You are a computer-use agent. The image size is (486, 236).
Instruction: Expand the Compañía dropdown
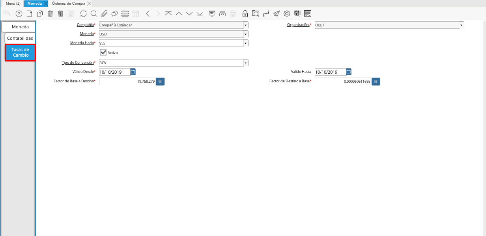[x=246, y=25]
